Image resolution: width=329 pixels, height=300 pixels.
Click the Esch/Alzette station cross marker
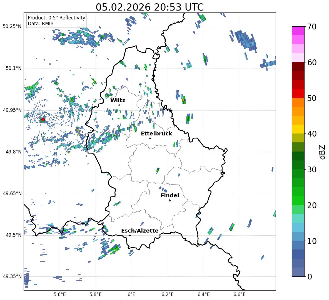(130, 235)
